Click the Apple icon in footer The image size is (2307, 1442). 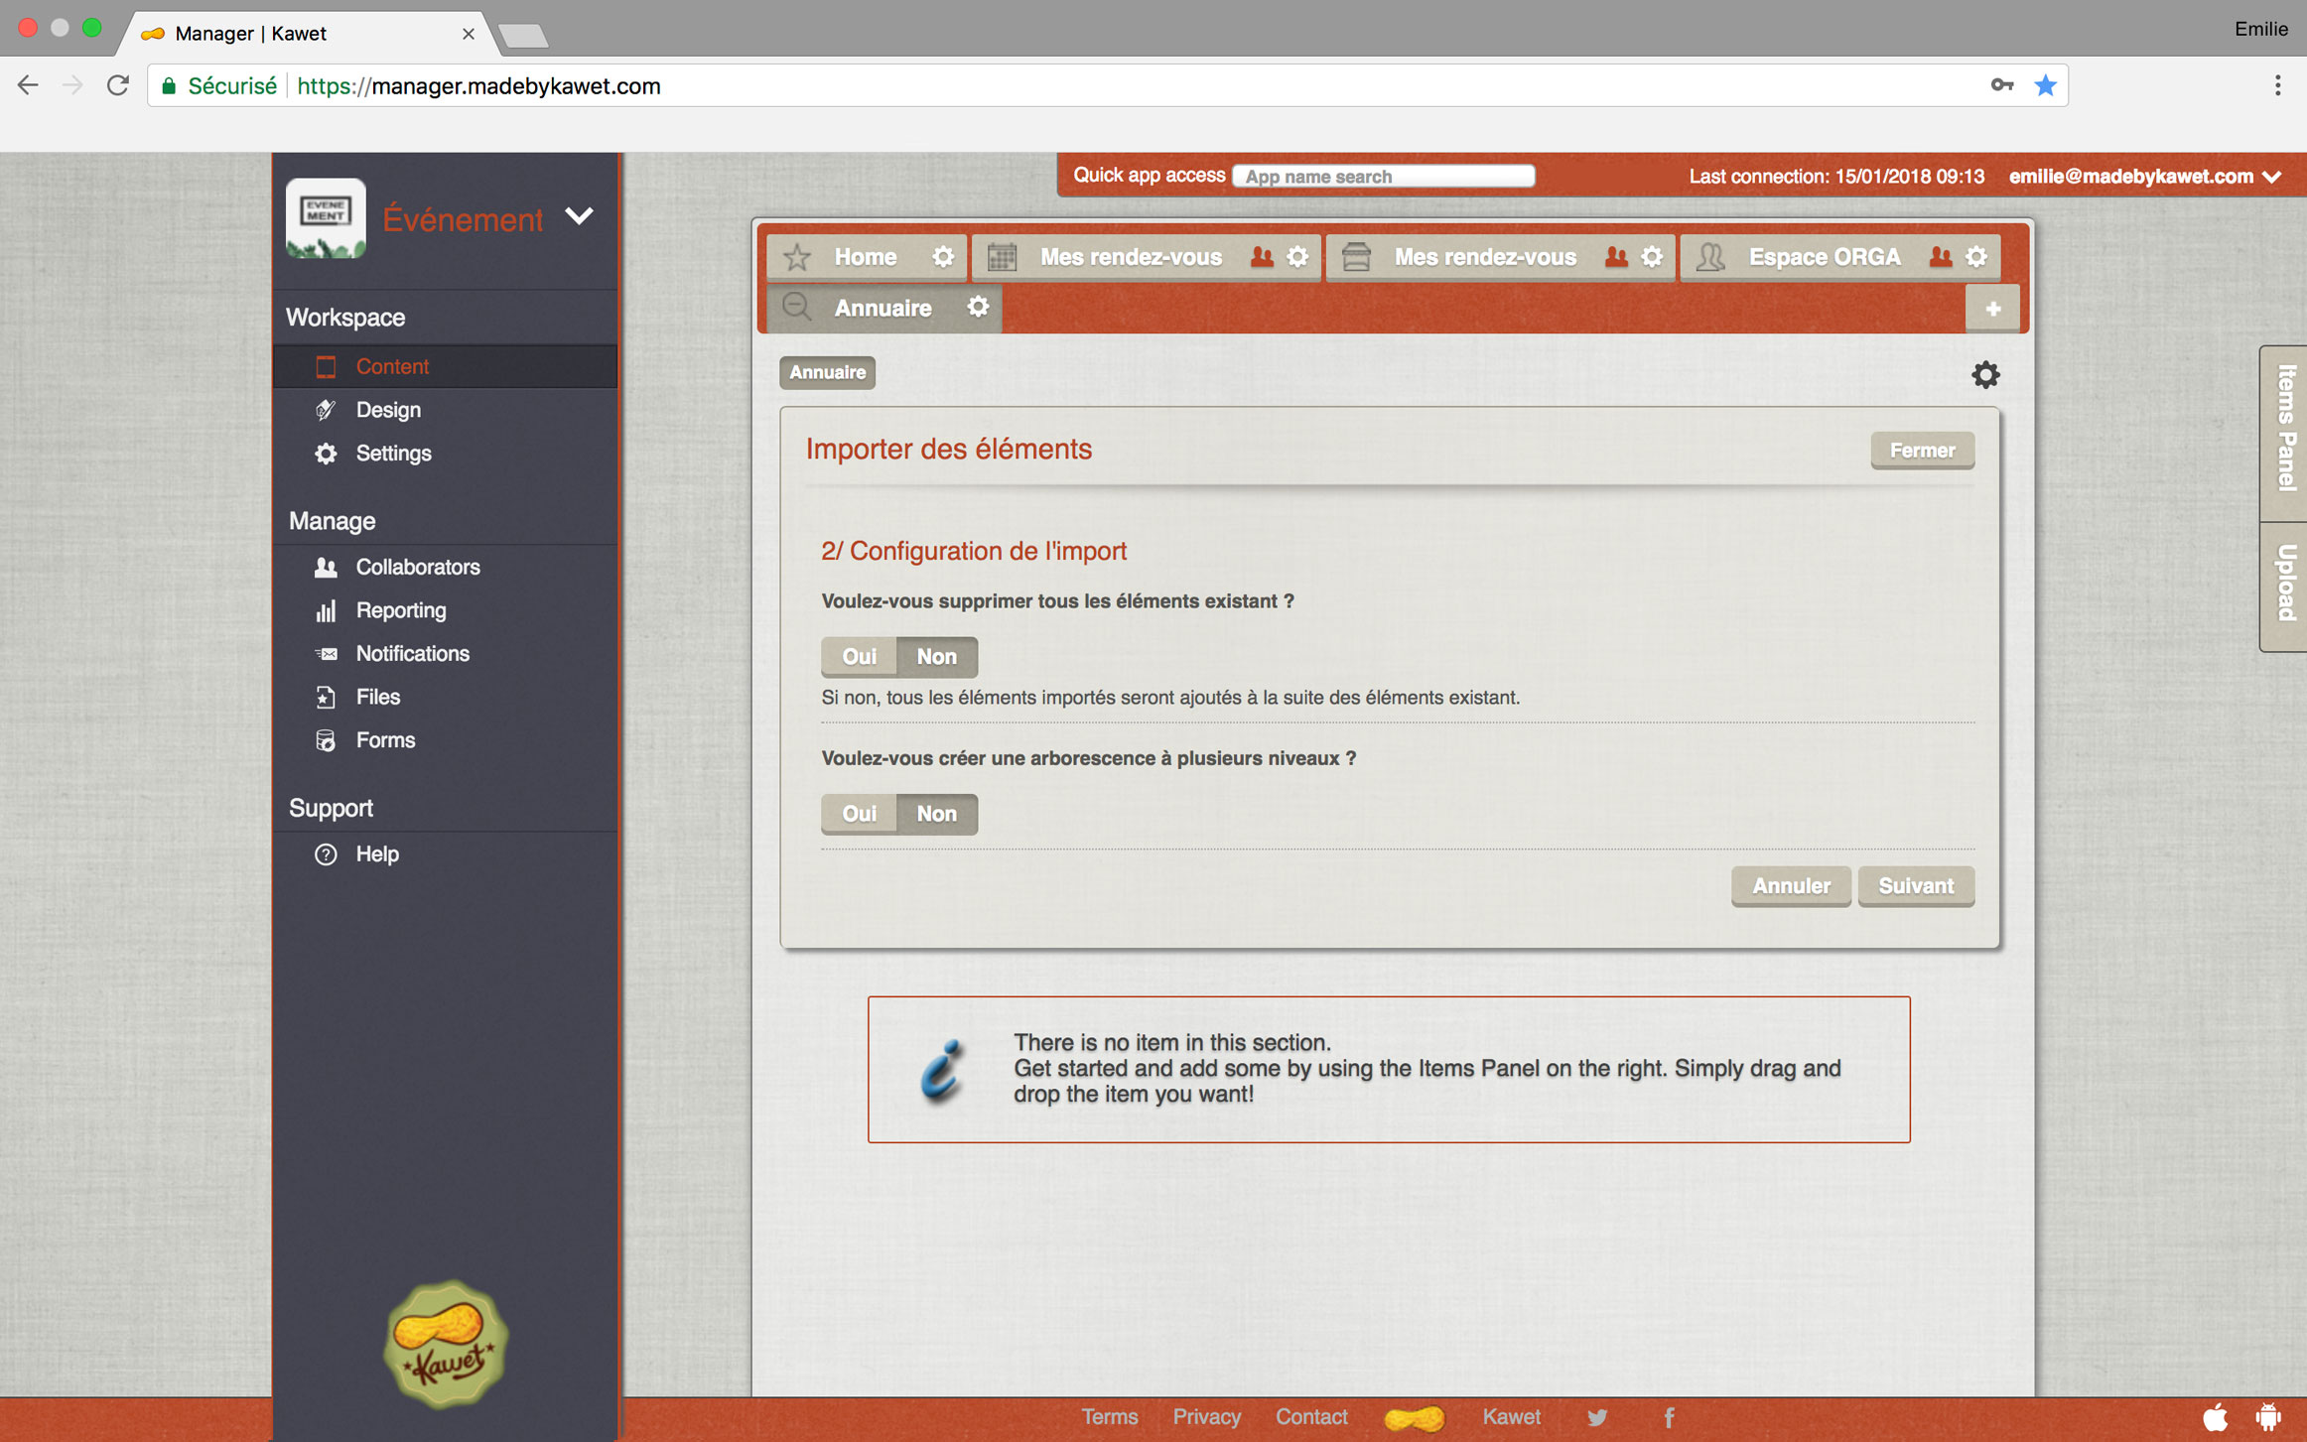[2216, 1417]
